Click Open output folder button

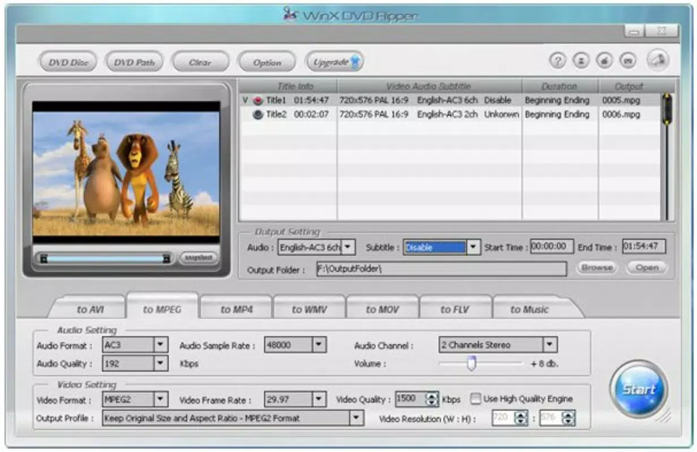(x=647, y=268)
